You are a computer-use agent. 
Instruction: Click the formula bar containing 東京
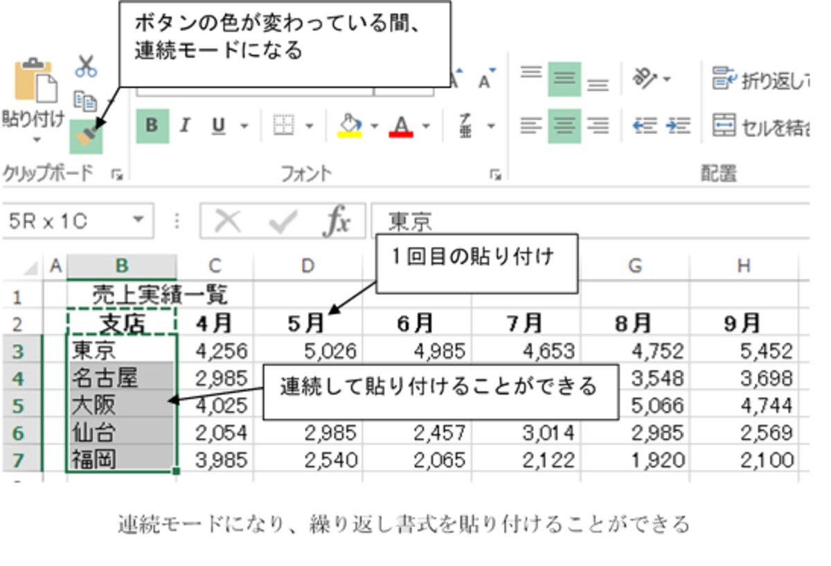[x=590, y=221]
